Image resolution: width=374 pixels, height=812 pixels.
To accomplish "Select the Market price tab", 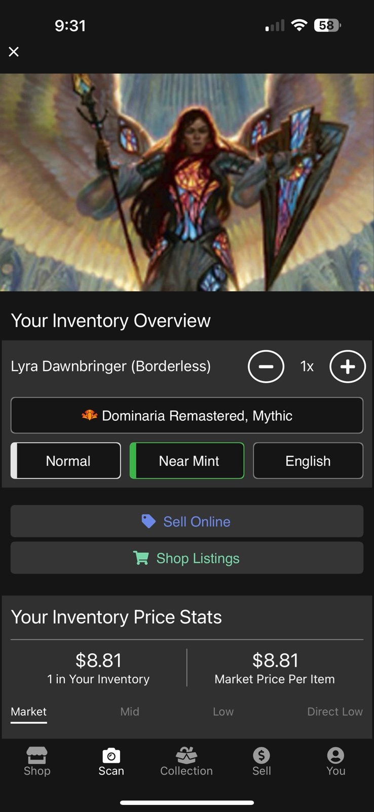I will click(29, 712).
